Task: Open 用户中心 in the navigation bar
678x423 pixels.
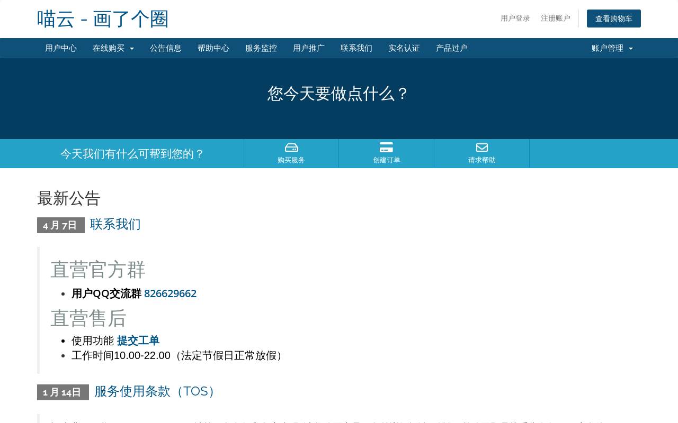Action: [61, 48]
